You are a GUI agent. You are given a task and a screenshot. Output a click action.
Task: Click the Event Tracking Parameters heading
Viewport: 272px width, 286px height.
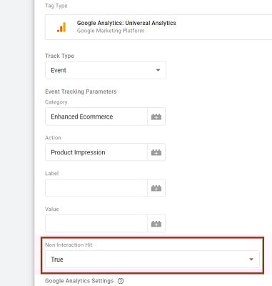tap(81, 92)
